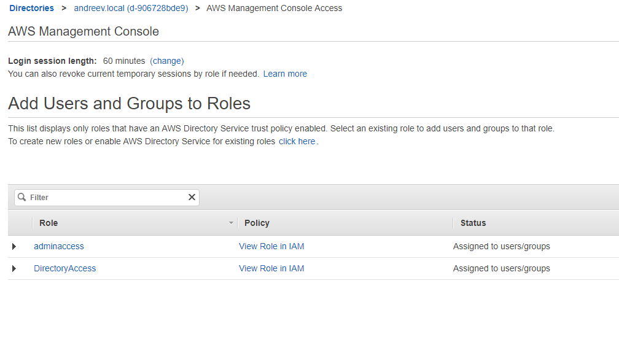Open the Learn more link
Viewport: 619px width, 337px height.
pyautogui.click(x=285, y=74)
